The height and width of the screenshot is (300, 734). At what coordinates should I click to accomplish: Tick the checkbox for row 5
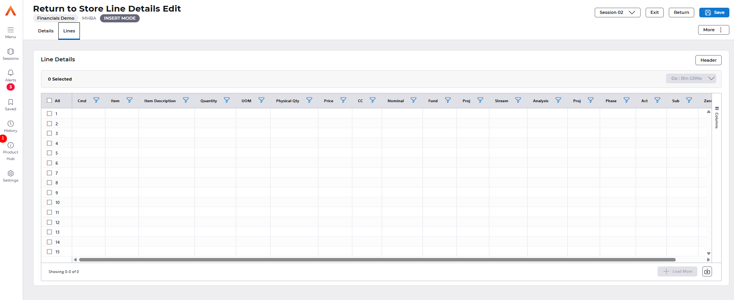tap(49, 153)
